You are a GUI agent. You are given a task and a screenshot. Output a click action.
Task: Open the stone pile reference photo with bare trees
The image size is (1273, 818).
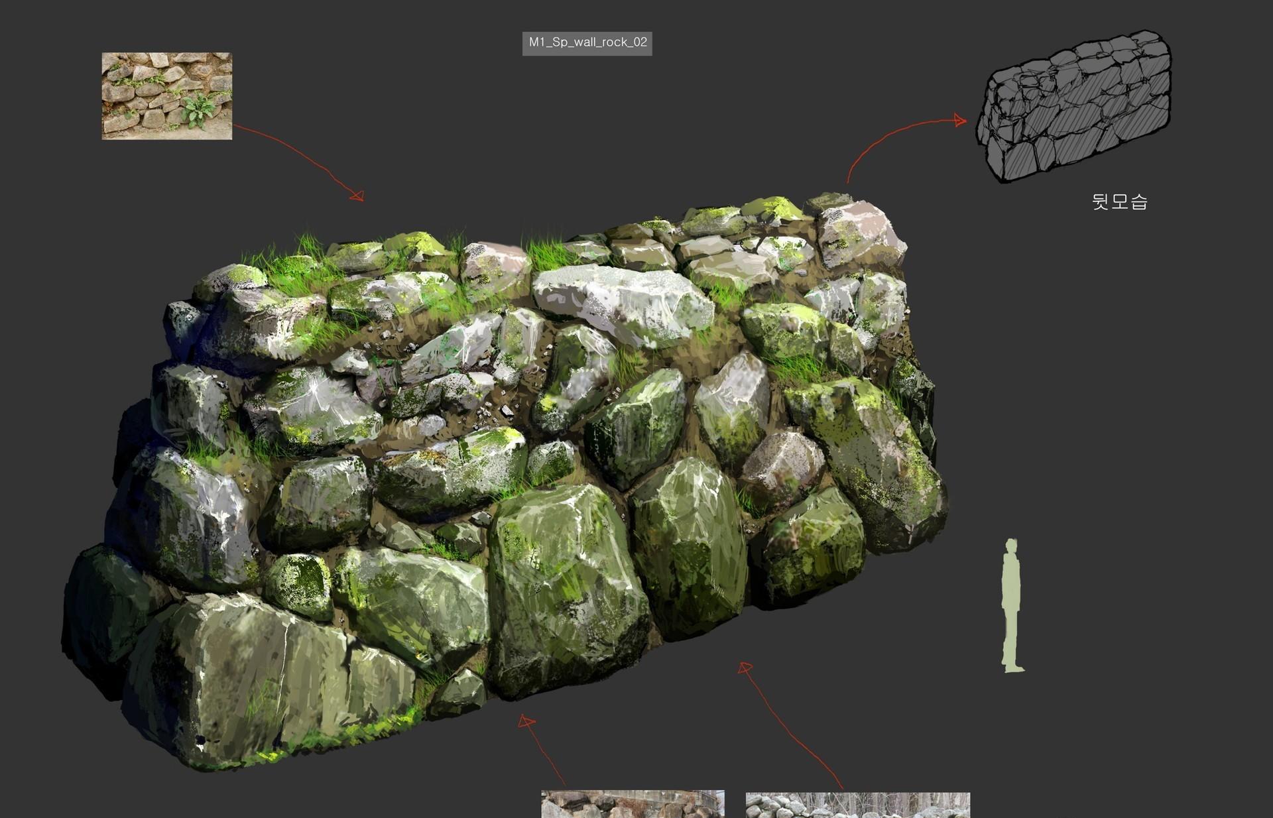tap(858, 805)
